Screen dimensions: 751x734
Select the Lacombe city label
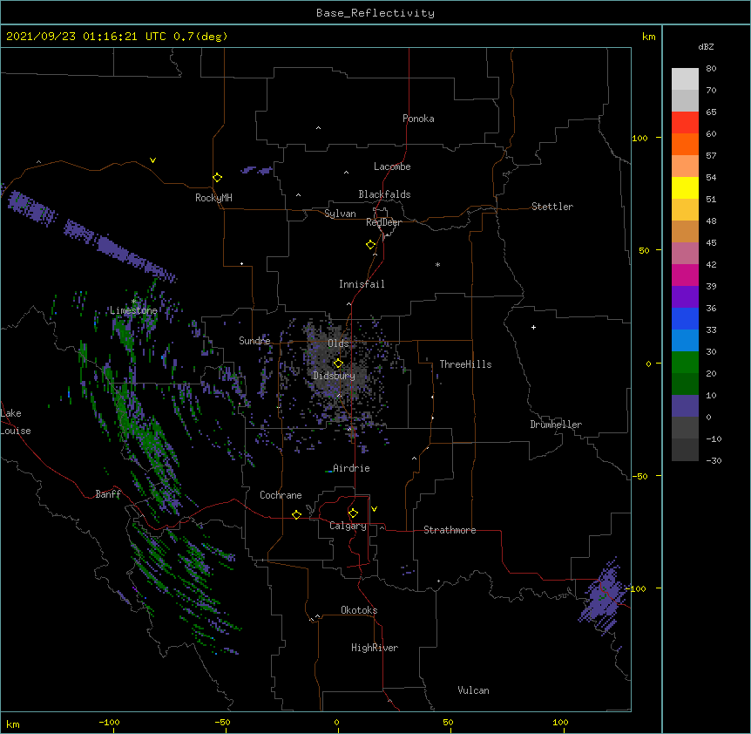click(x=392, y=167)
